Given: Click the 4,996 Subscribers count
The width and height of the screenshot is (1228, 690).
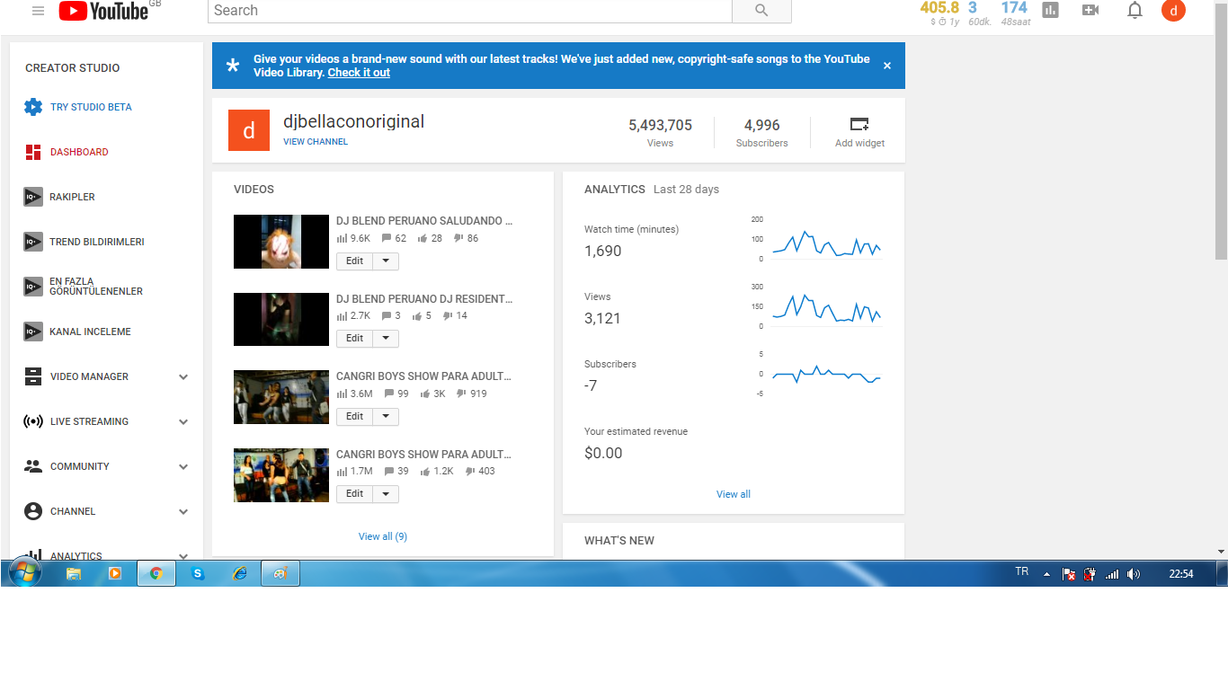Looking at the screenshot, I should point(761,125).
